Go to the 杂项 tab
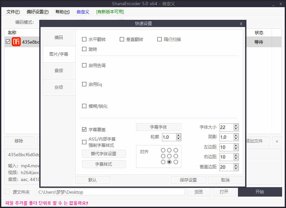The image size is (286, 208). (x=59, y=87)
